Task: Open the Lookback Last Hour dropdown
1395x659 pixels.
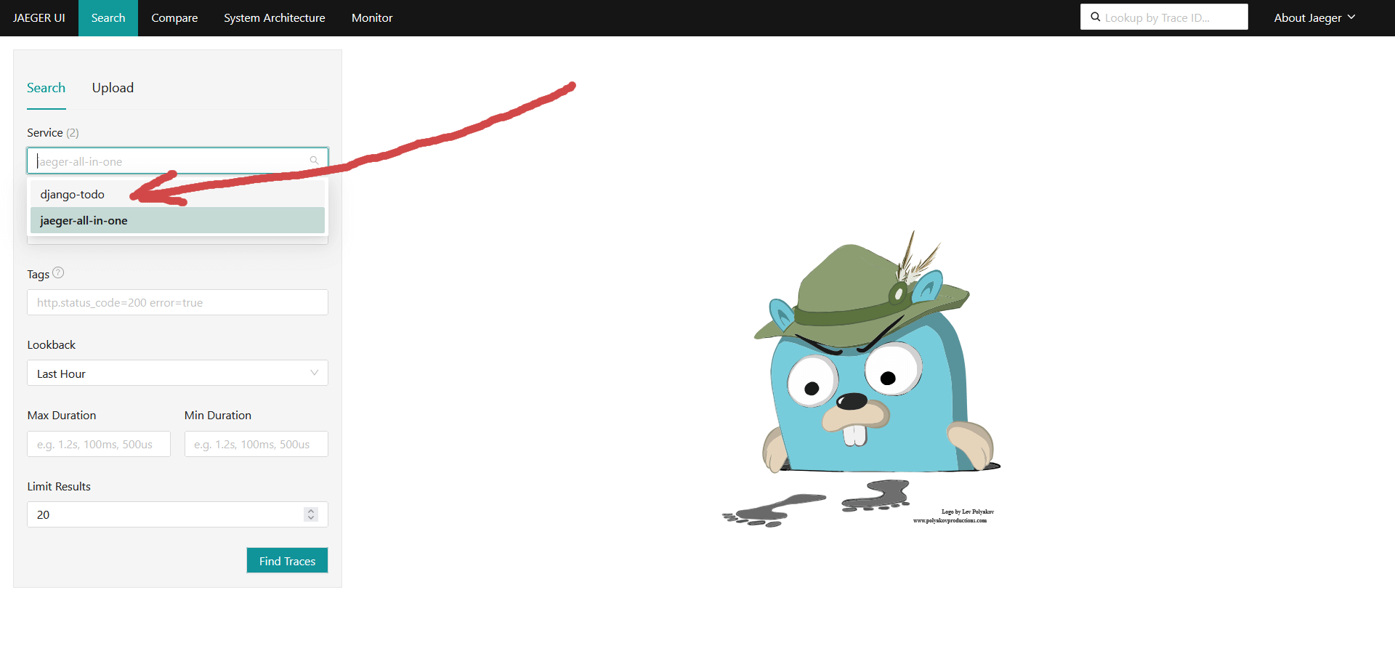Action: pyautogui.click(x=177, y=373)
